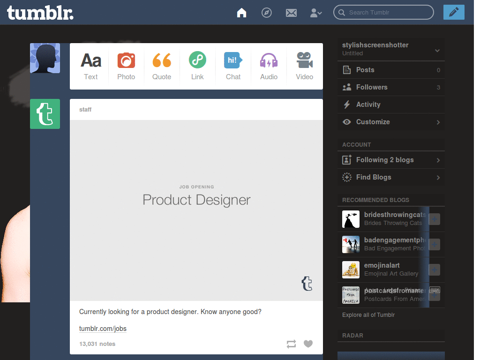The width and height of the screenshot is (480, 360).
Task: Focus the Search Tumblr field
Action: point(383,13)
